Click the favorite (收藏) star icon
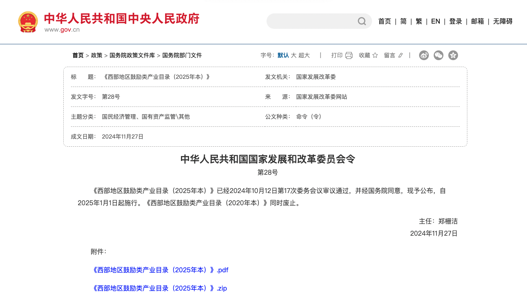The height and width of the screenshot is (306, 527). (x=375, y=55)
